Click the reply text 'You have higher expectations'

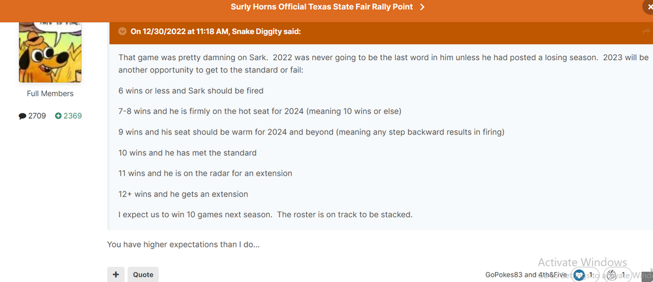[183, 245]
